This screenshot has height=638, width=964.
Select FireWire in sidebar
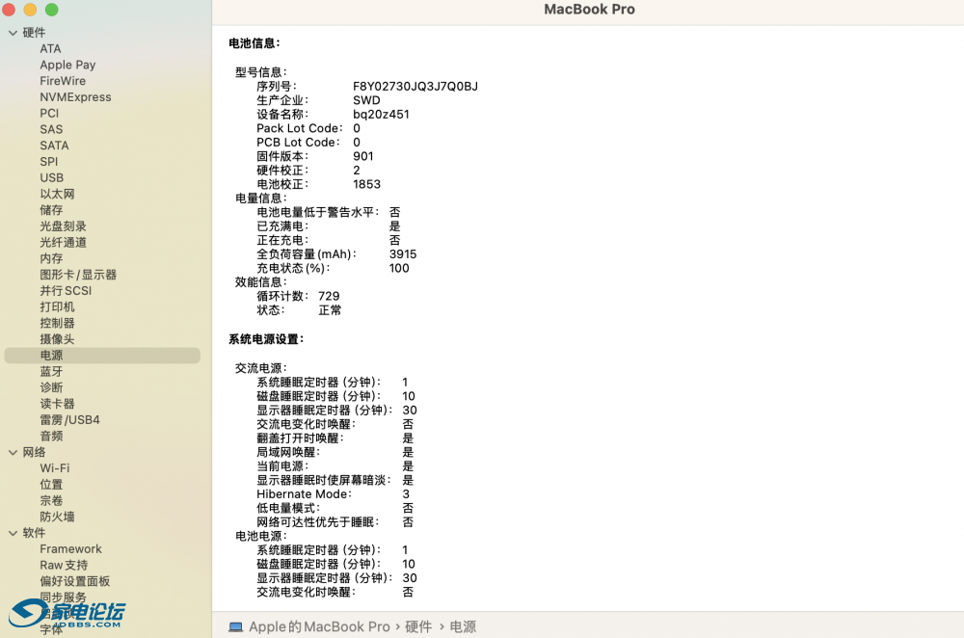63,81
